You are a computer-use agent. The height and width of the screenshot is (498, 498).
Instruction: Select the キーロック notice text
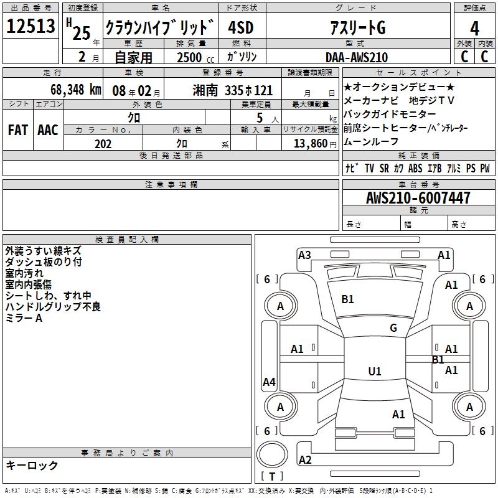[32, 465]
